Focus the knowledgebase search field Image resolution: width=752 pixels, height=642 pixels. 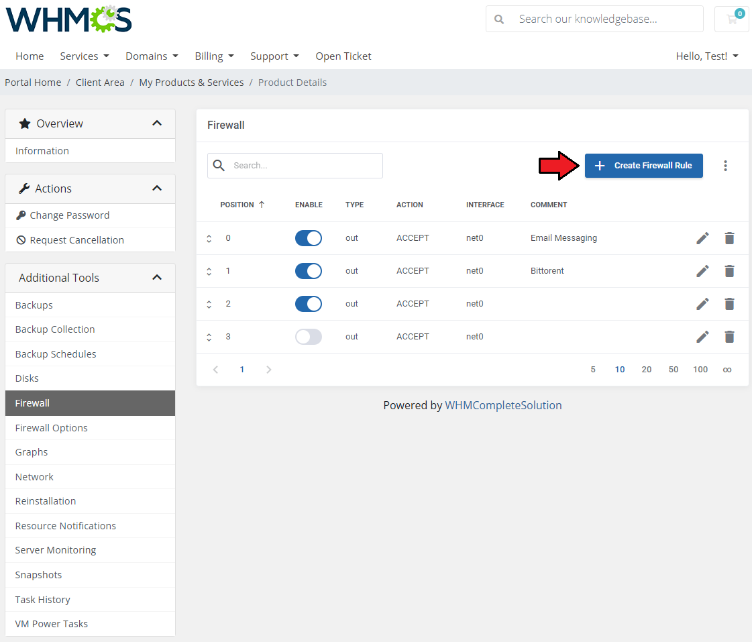click(595, 19)
